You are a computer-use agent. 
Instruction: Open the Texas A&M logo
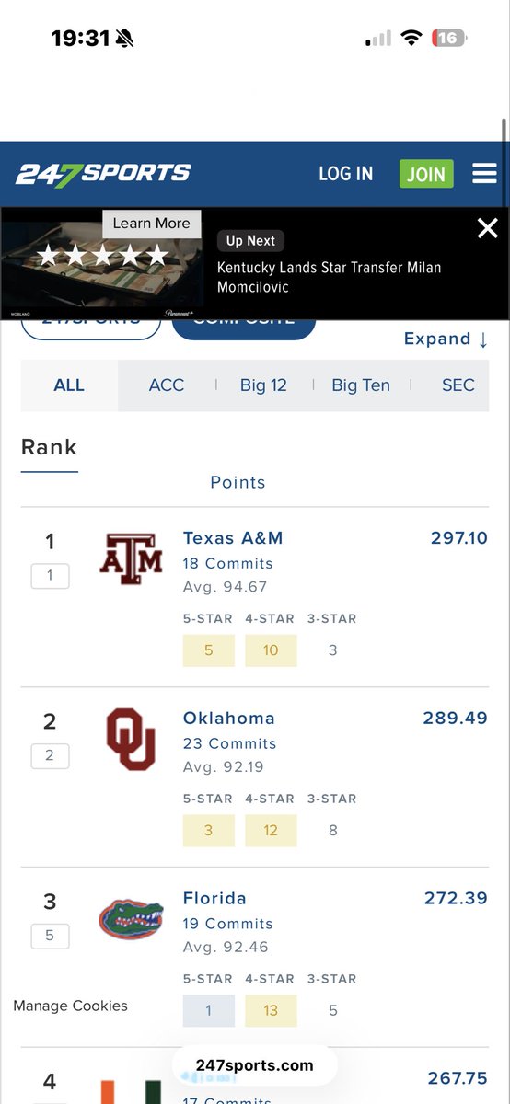click(x=131, y=560)
